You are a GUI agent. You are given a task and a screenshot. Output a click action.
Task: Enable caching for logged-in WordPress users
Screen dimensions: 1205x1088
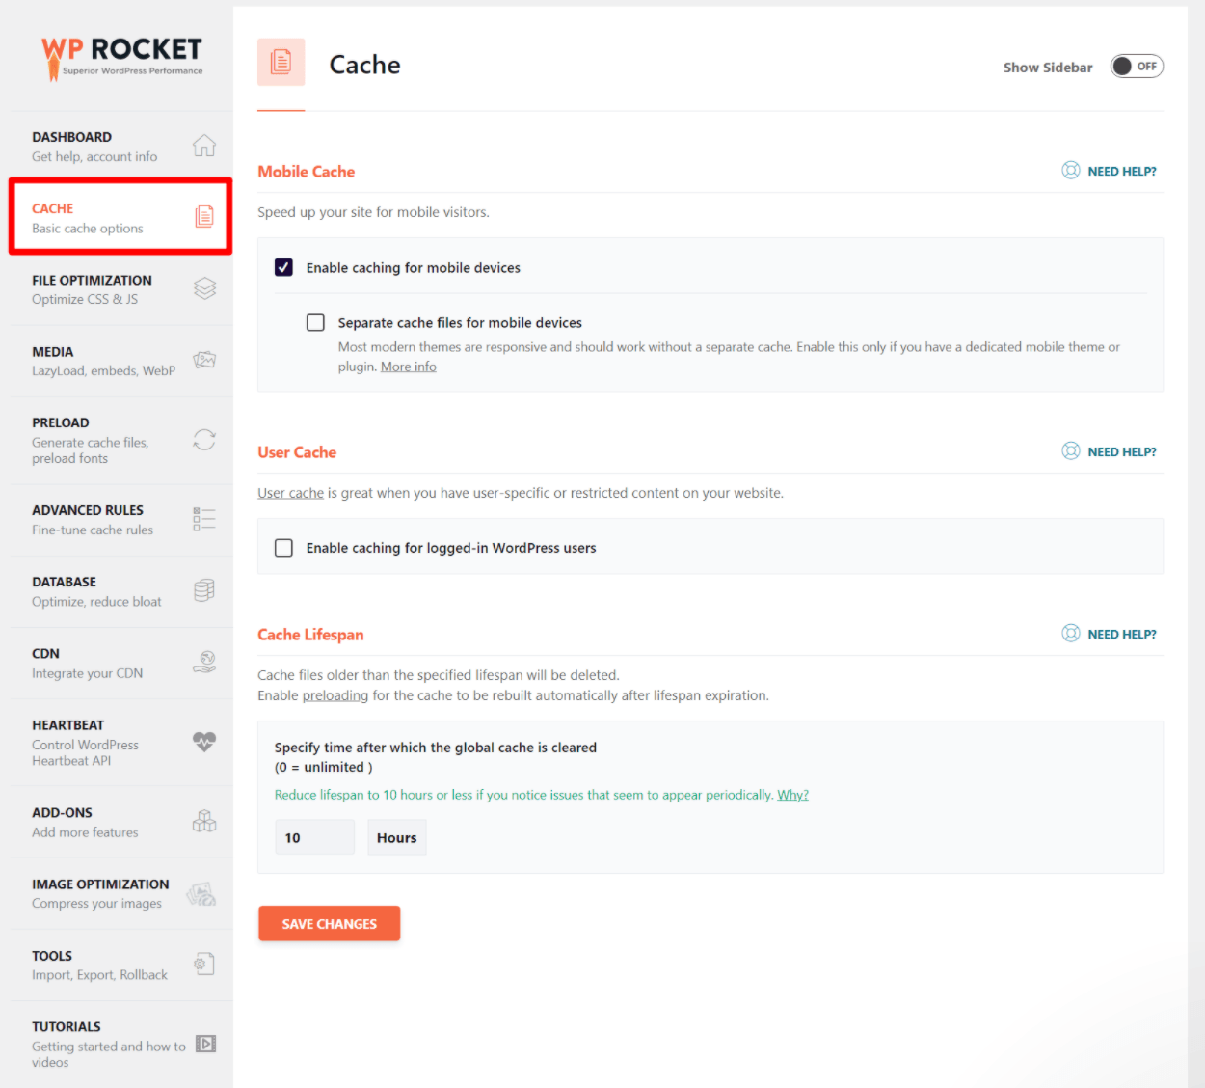284,548
